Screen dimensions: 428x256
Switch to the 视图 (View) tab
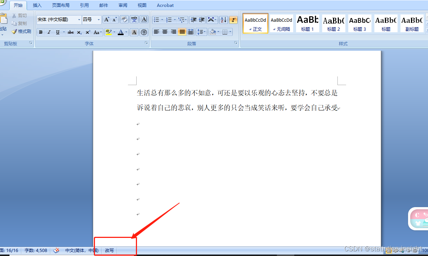pyautogui.click(x=142, y=5)
